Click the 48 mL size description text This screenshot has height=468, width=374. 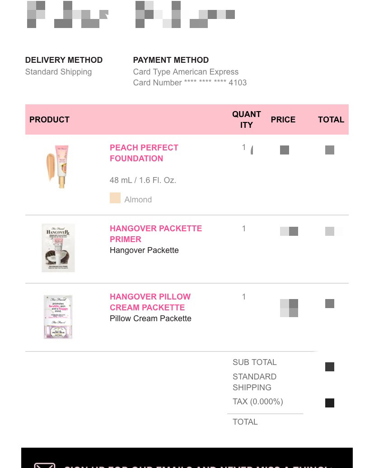pos(143,180)
